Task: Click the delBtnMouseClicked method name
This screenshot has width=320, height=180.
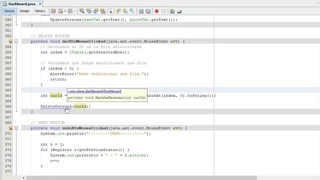Action: point(83,41)
